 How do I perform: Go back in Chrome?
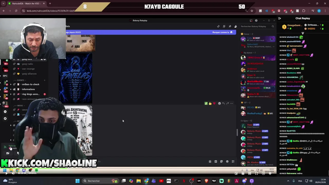(4, 11)
